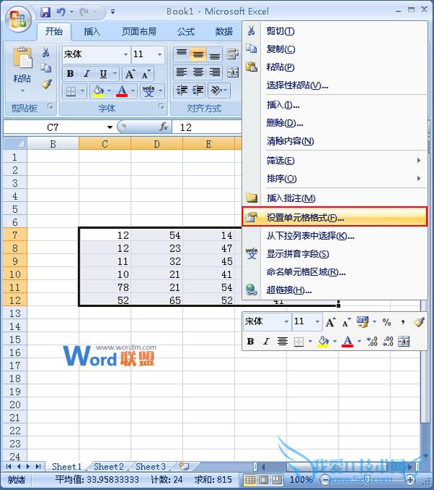The height and width of the screenshot is (490, 434).
Task: Click the large Paste icon in ribbon
Action: tap(22, 59)
